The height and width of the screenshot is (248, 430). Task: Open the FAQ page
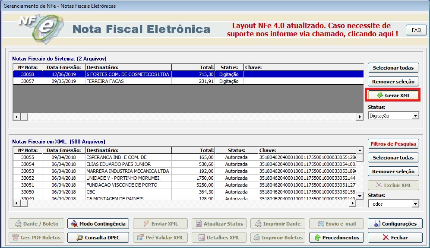416,30
